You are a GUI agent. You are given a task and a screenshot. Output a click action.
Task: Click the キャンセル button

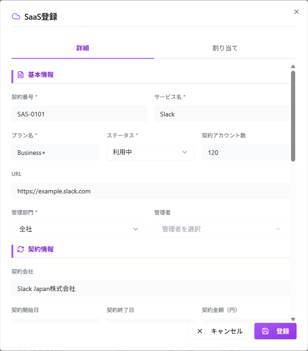point(220,331)
